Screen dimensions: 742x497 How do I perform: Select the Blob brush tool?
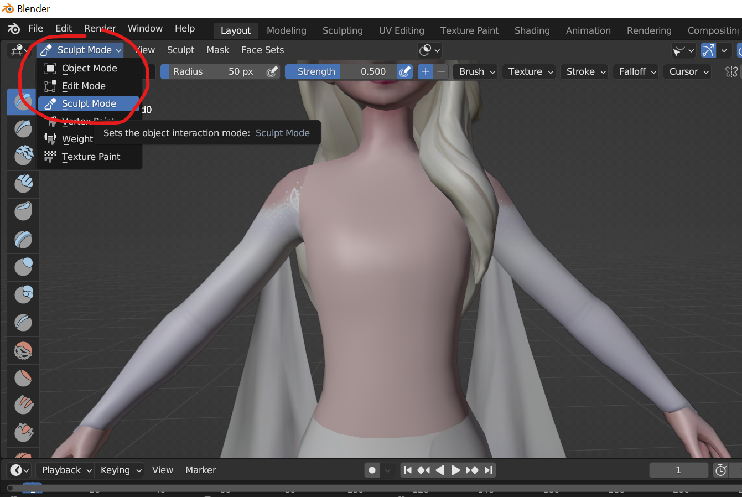23,295
